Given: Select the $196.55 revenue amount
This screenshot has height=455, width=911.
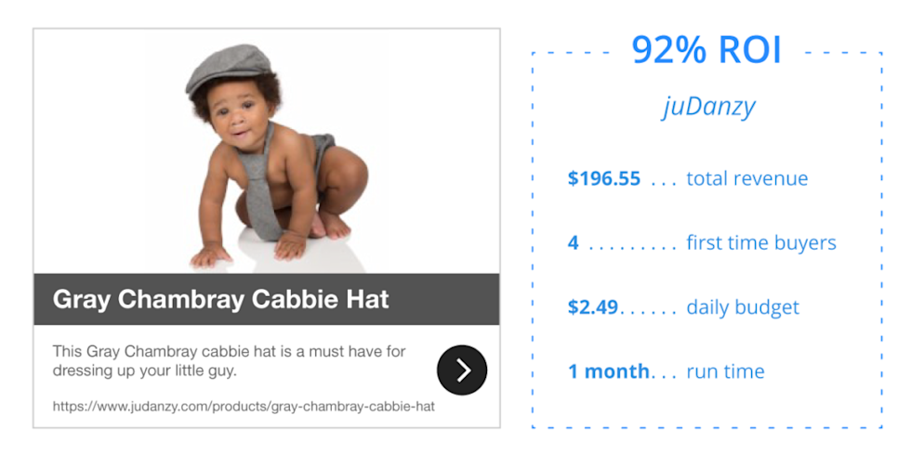Looking at the screenshot, I should [604, 179].
